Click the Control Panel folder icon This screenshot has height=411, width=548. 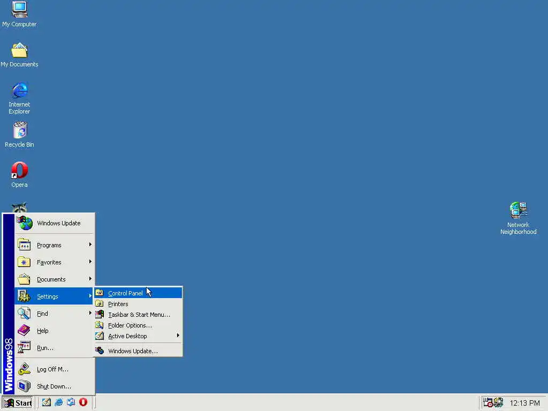[x=100, y=293]
